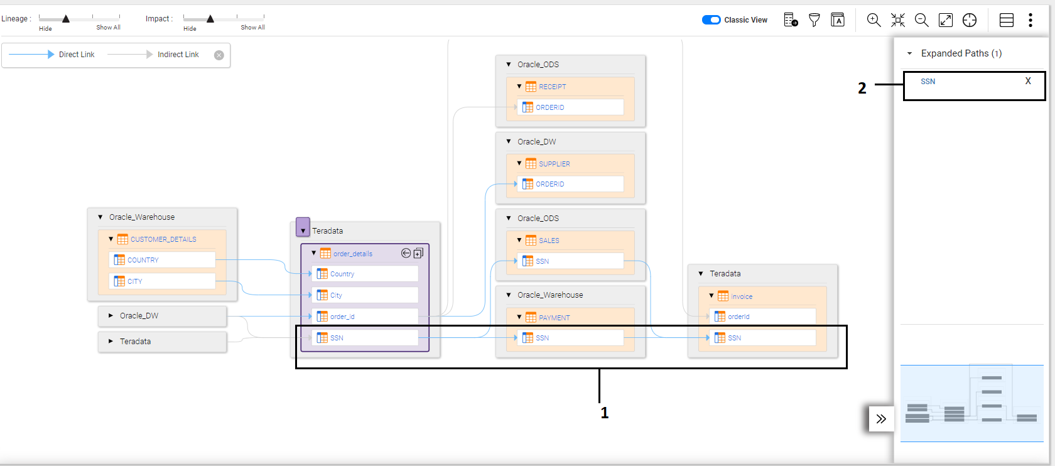Click the zoom in magnifier

[874, 20]
